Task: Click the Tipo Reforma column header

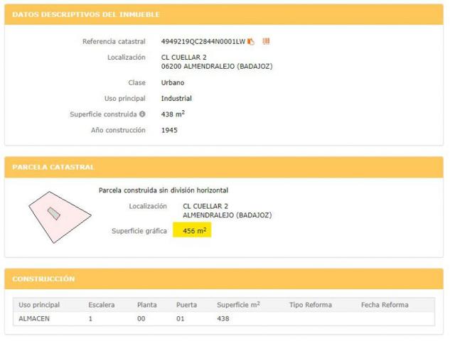Action: click(311, 305)
